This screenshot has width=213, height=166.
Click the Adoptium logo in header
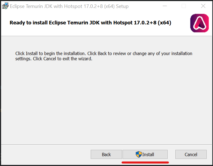(200, 23)
